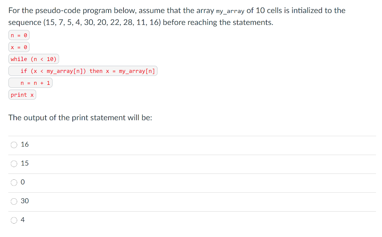Click the answer label text 4
The height and width of the screenshot is (237, 382).
pos(23,220)
